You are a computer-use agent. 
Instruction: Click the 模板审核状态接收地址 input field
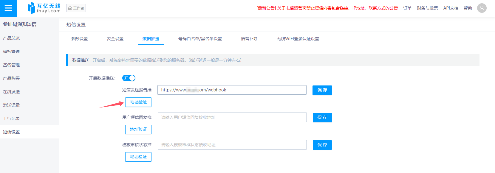point(232,145)
